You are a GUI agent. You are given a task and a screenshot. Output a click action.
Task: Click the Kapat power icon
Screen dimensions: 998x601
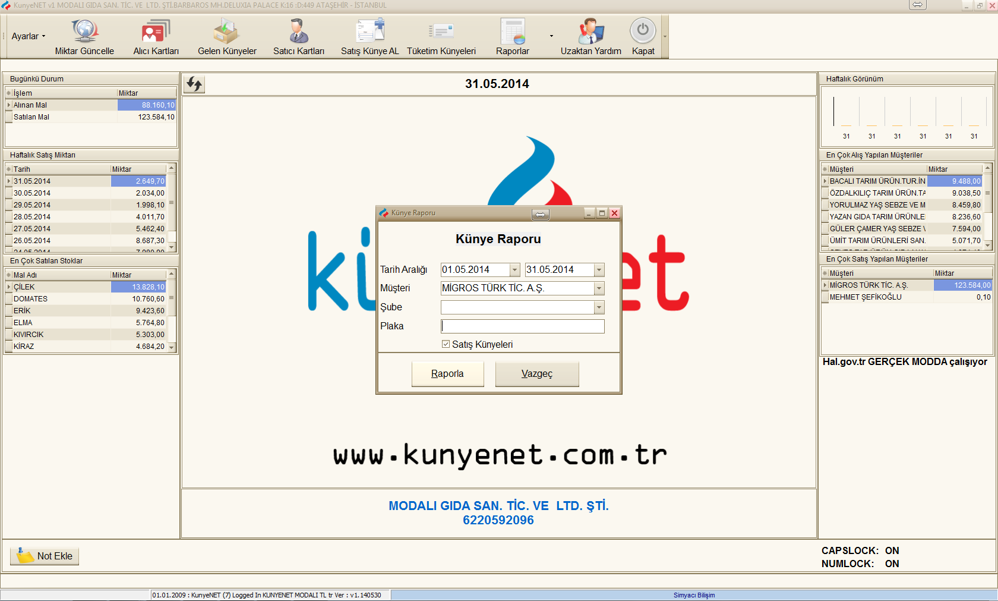[643, 30]
